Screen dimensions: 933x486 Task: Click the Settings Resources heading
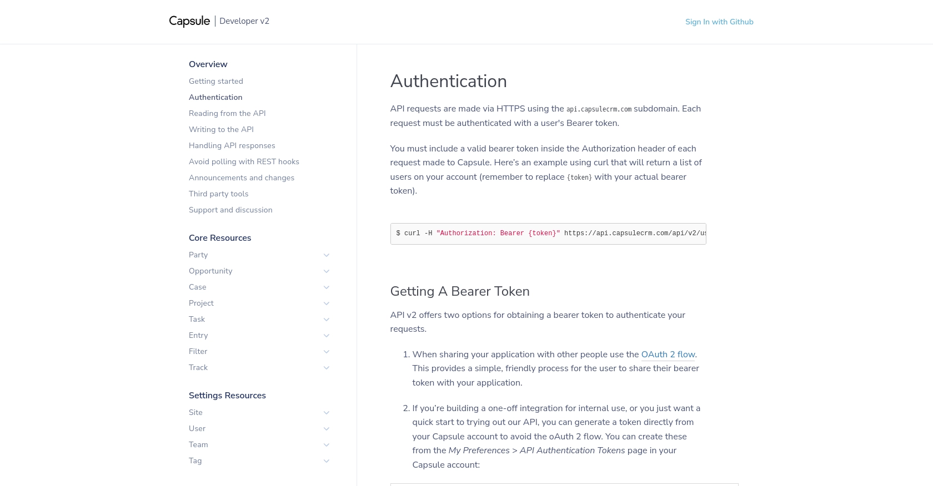pos(227,396)
